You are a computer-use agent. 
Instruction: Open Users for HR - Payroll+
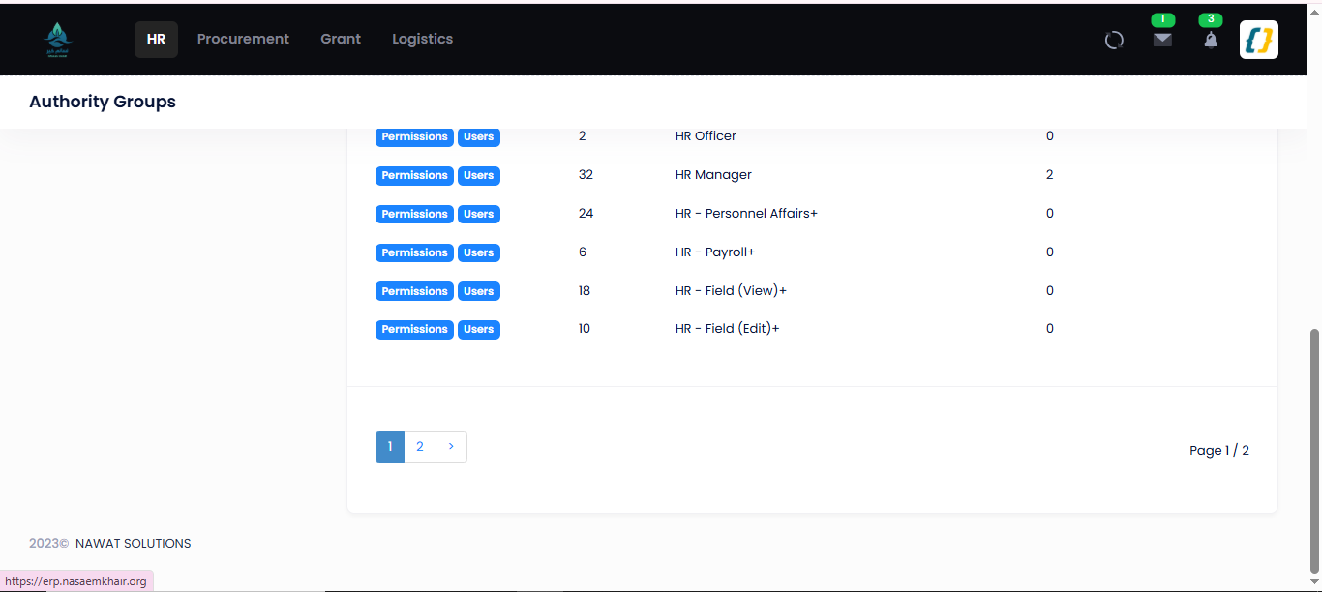point(478,252)
